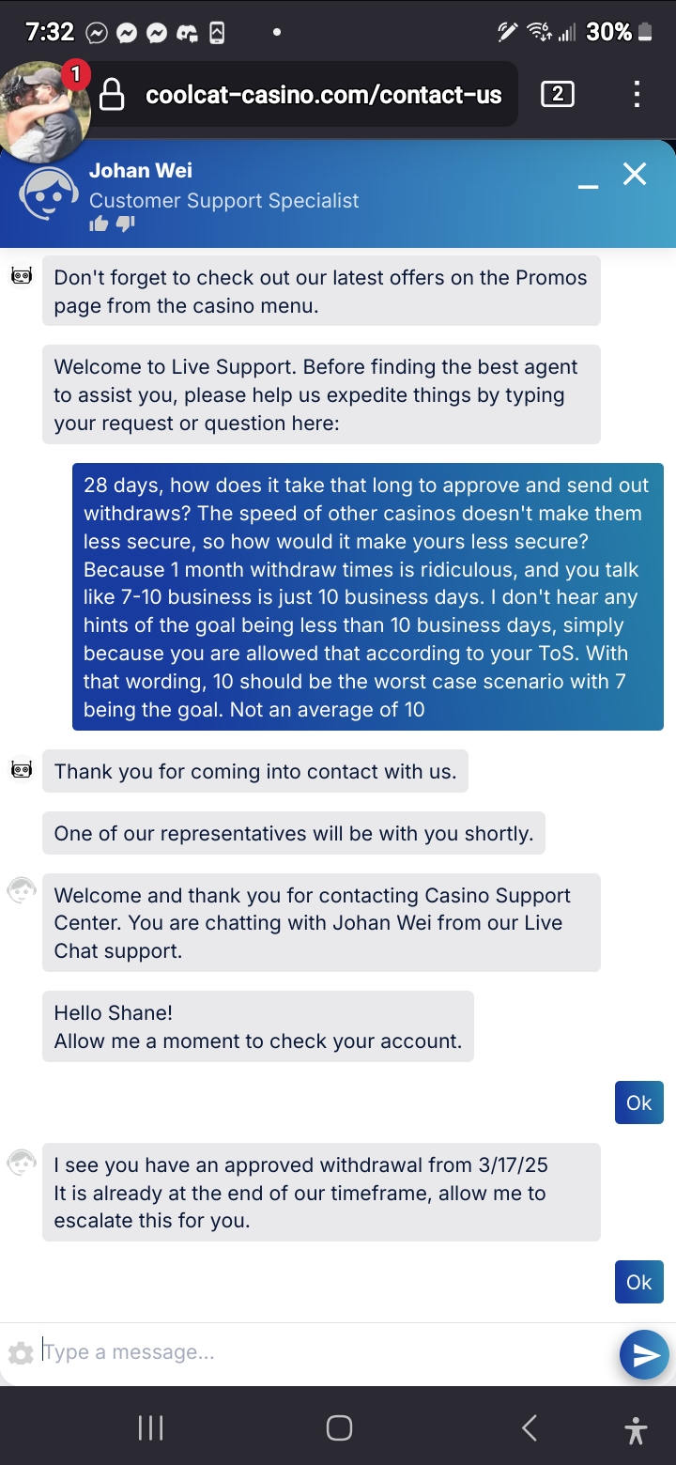Viewport: 676px width, 1465px height.
Task: Tap the accessibility shortcut icon
Action: coord(636,1429)
